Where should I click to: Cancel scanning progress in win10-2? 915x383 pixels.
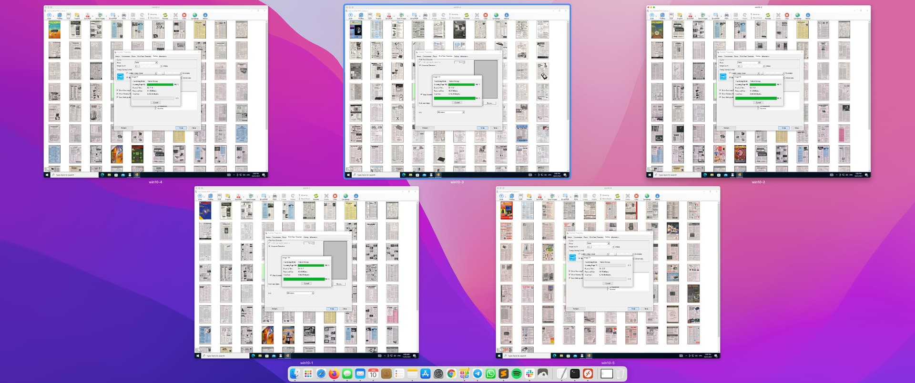[x=758, y=102]
